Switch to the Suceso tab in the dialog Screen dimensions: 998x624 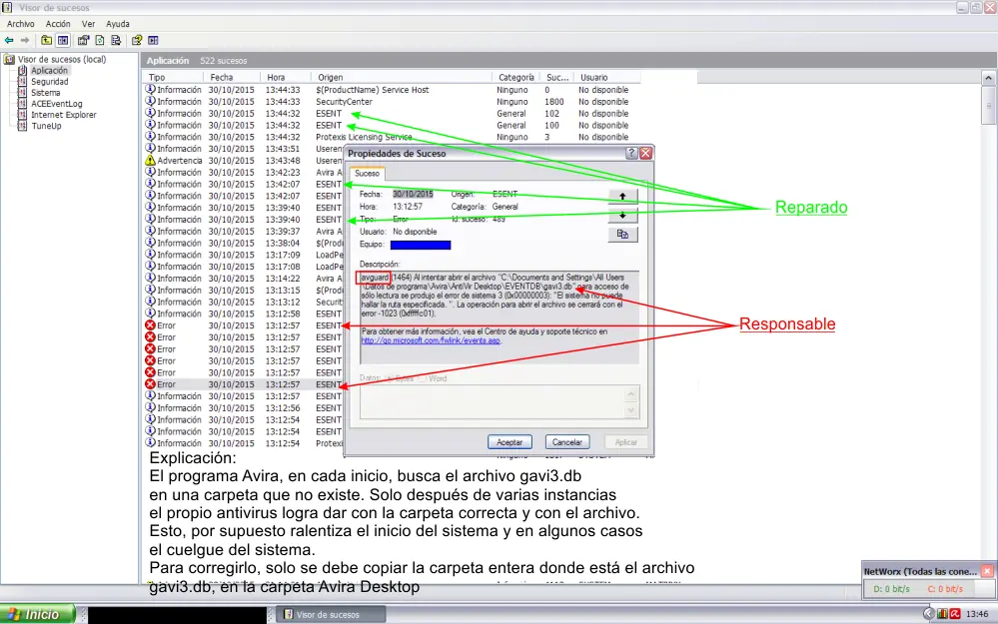point(367,174)
